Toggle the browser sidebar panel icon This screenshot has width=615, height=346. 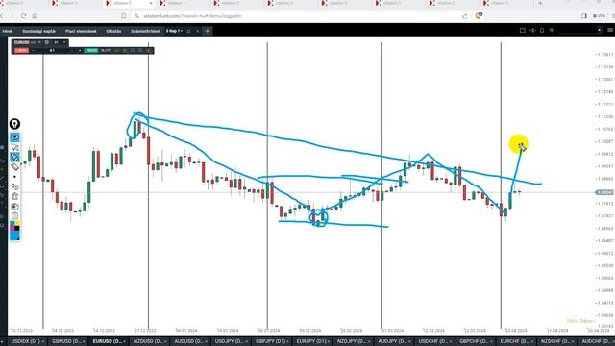pyautogui.click(x=584, y=16)
